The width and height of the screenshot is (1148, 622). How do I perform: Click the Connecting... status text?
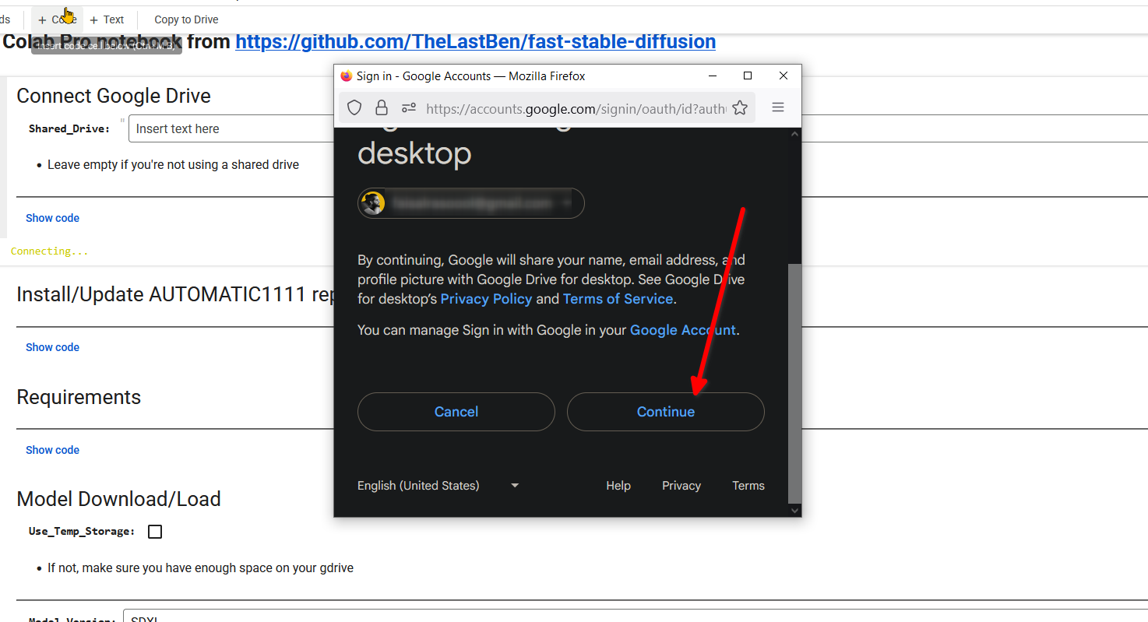50,251
